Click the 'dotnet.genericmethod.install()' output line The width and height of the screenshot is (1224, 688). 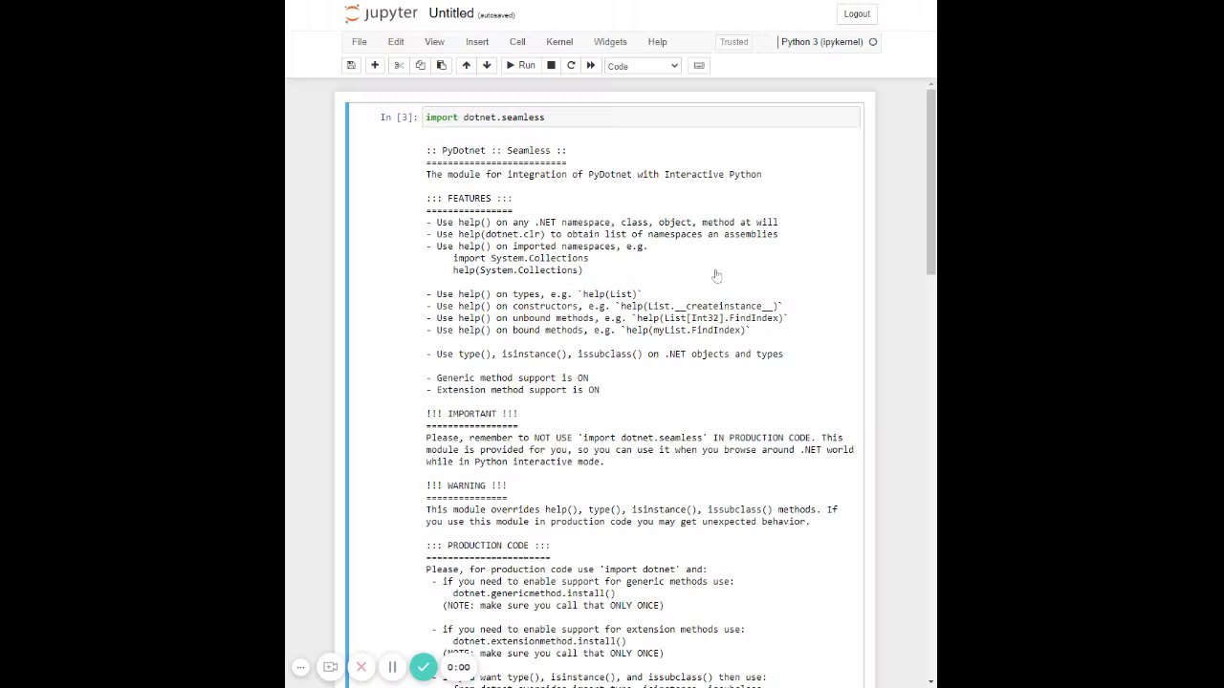pos(534,593)
